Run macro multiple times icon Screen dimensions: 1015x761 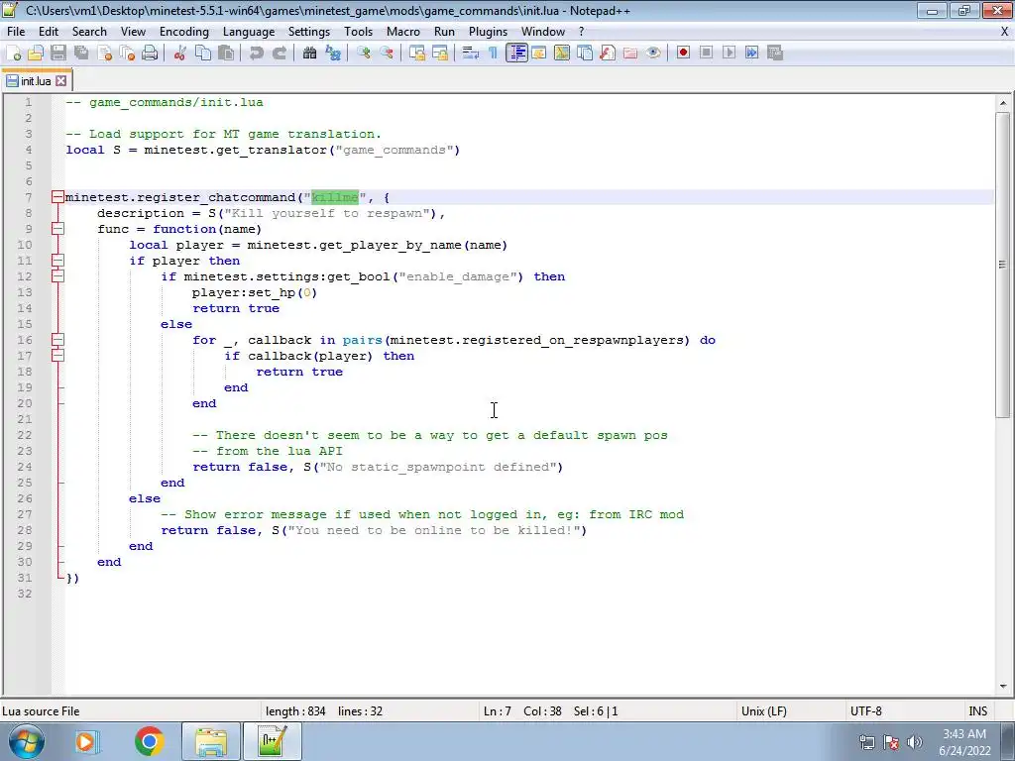751,54
